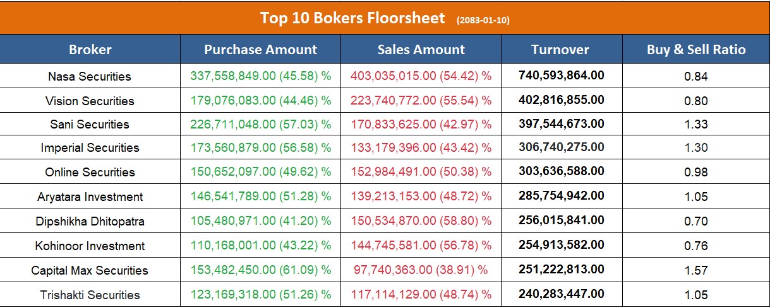The height and width of the screenshot is (308, 770).
Task: Select the Aryatara Investment broker cell
Action: [90, 197]
